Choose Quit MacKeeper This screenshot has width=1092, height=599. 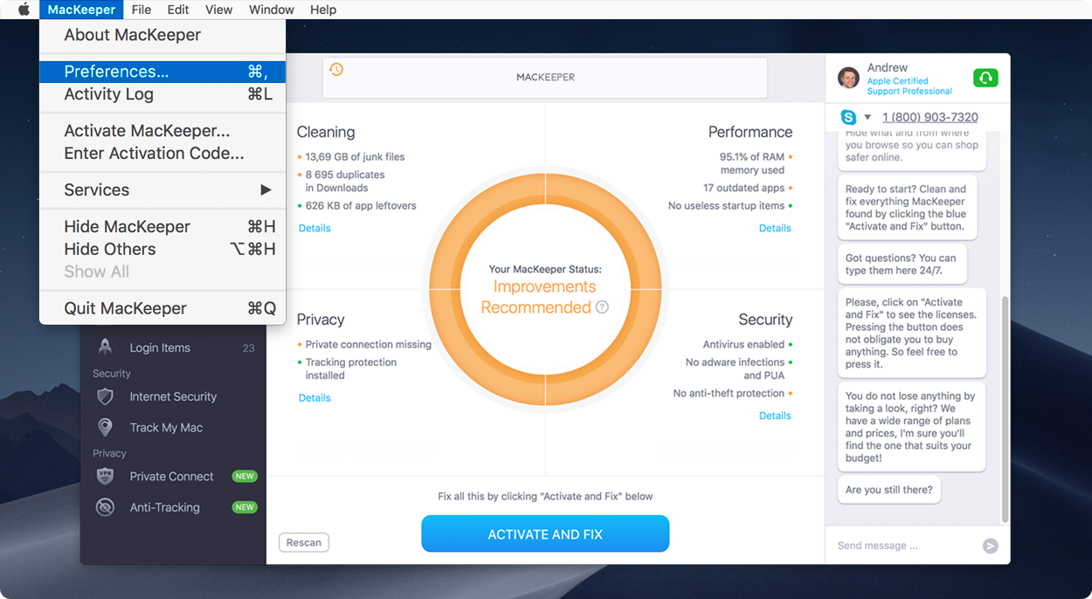(x=162, y=308)
